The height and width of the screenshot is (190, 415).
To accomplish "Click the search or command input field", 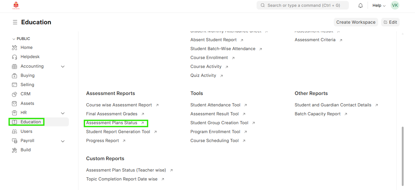I will 302,5.
